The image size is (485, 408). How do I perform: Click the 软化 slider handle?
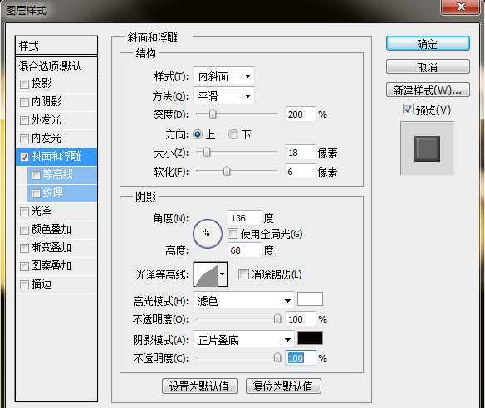tap(227, 171)
